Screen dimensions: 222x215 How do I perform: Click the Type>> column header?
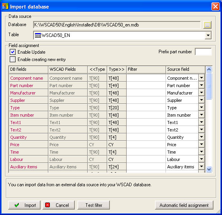[117, 70]
